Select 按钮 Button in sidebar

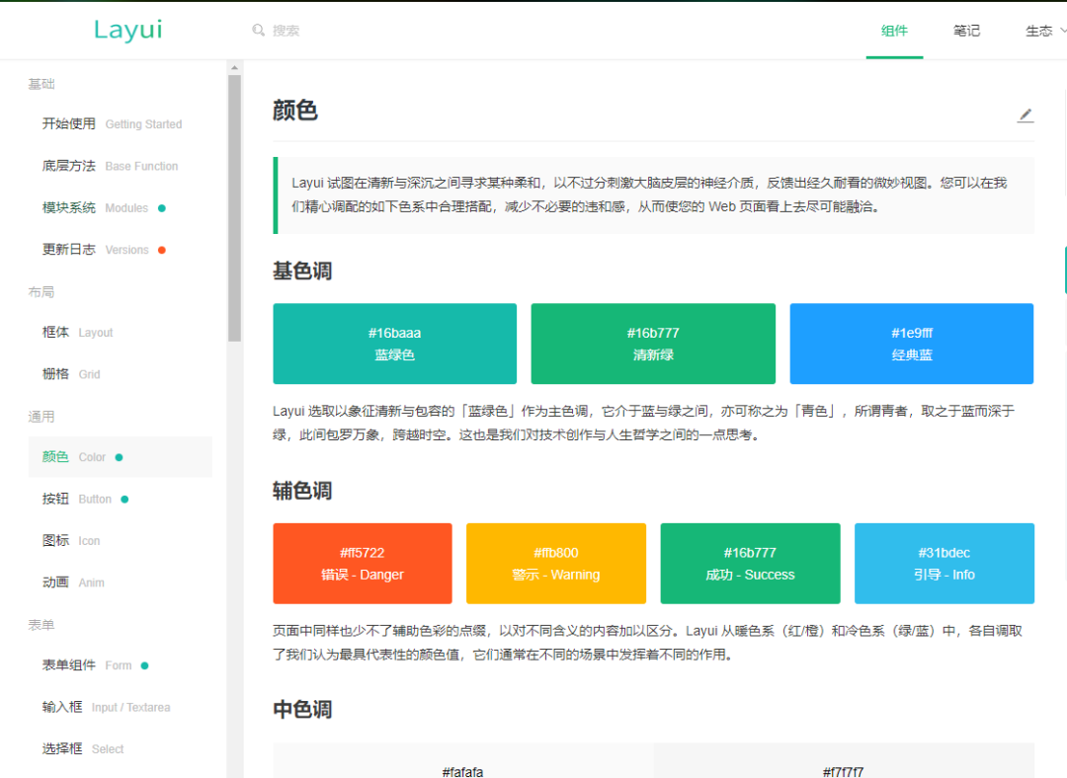click(x=84, y=499)
